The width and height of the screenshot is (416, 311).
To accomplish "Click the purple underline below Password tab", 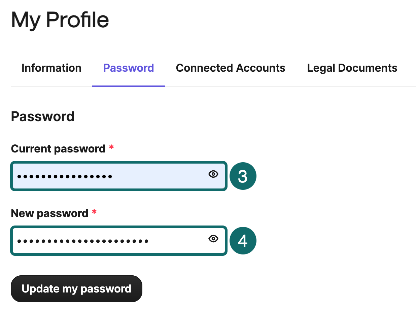I will tap(129, 86).
